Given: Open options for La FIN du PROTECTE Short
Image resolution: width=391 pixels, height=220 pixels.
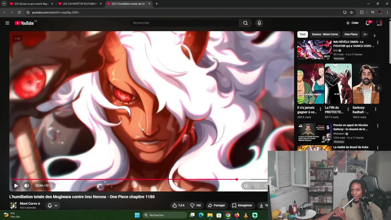Looking at the screenshot, I should (x=348, y=109).
